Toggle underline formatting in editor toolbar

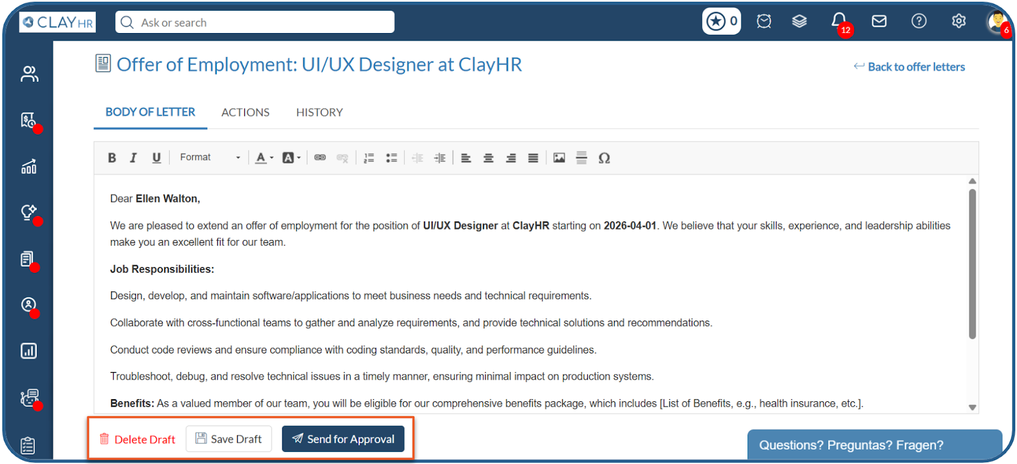pos(156,158)
